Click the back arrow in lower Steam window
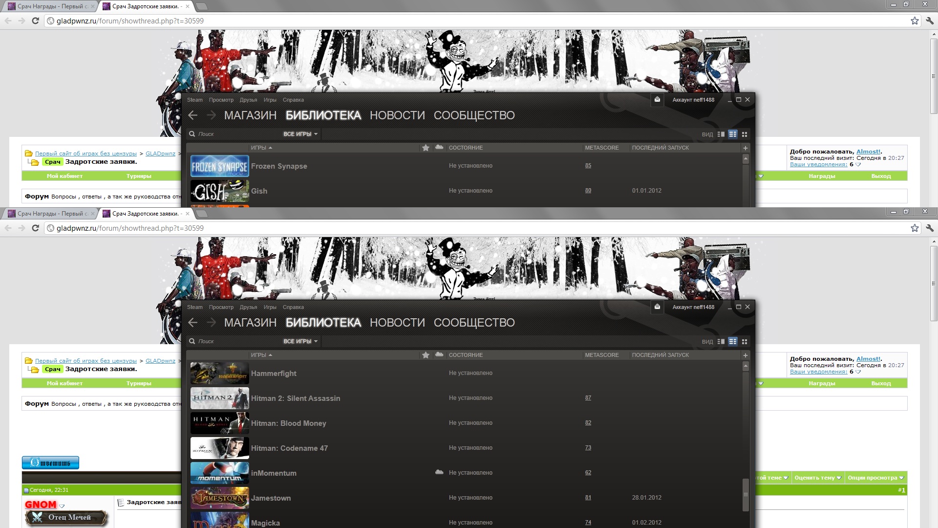This screenshot has height=528, width=938. click(x=193, y=323)
